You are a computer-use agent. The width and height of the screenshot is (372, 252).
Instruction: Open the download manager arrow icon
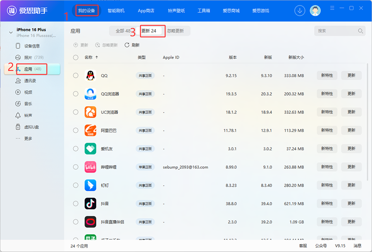[300, 11]
